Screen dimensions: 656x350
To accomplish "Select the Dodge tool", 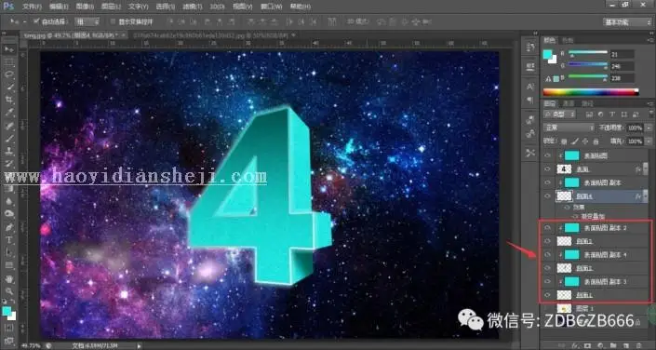I will 9,213.
